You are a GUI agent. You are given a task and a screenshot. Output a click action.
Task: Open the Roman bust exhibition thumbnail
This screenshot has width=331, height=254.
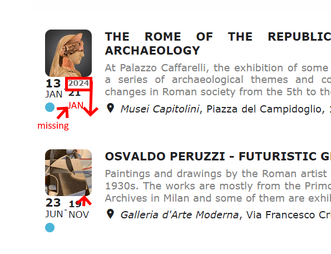point(68,53)
